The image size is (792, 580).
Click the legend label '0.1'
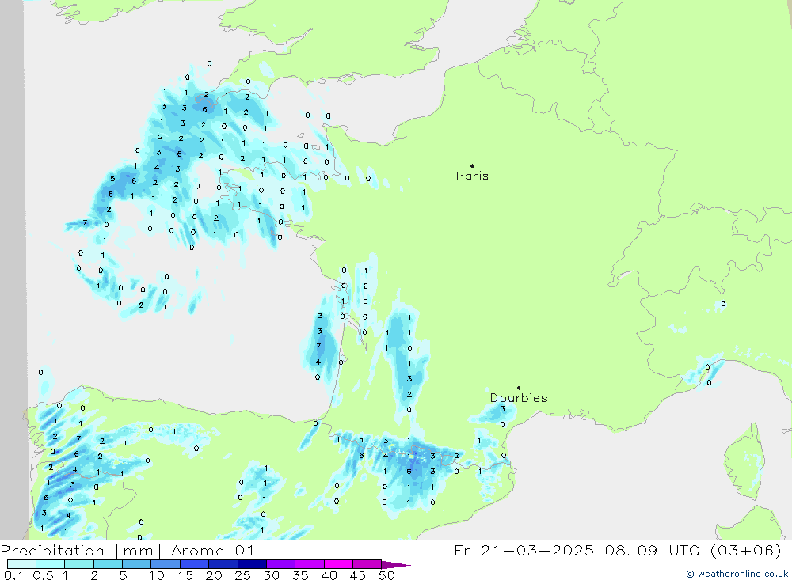tap(13, 575)
